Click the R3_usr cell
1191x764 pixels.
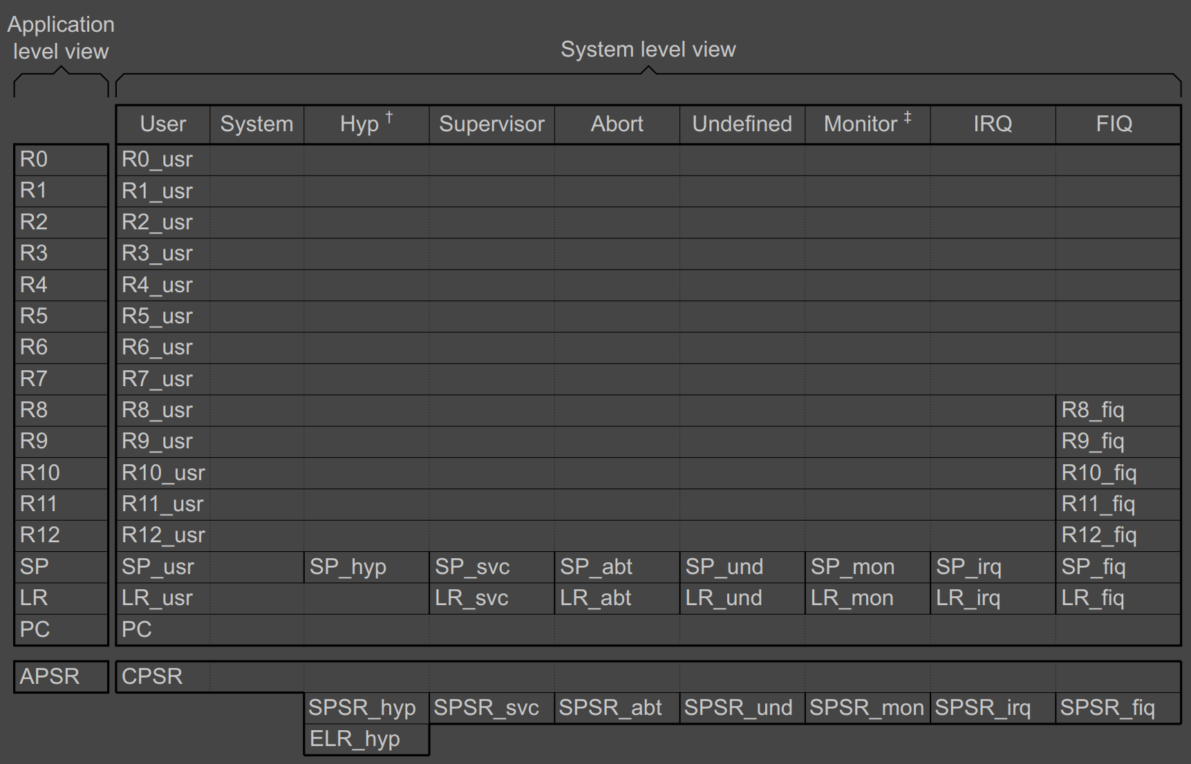click(x=163, y=254)
